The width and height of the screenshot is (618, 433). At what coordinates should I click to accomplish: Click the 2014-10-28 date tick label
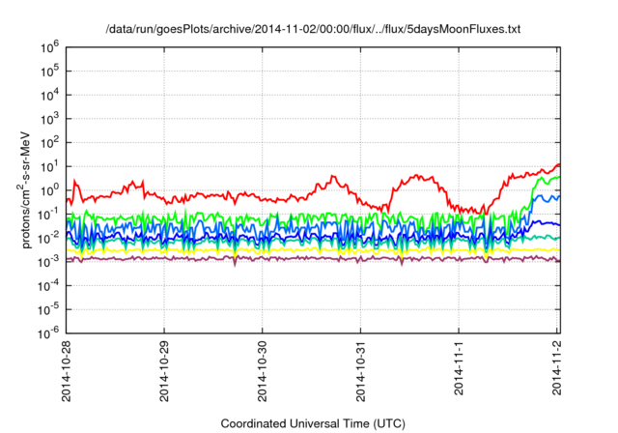66,372
